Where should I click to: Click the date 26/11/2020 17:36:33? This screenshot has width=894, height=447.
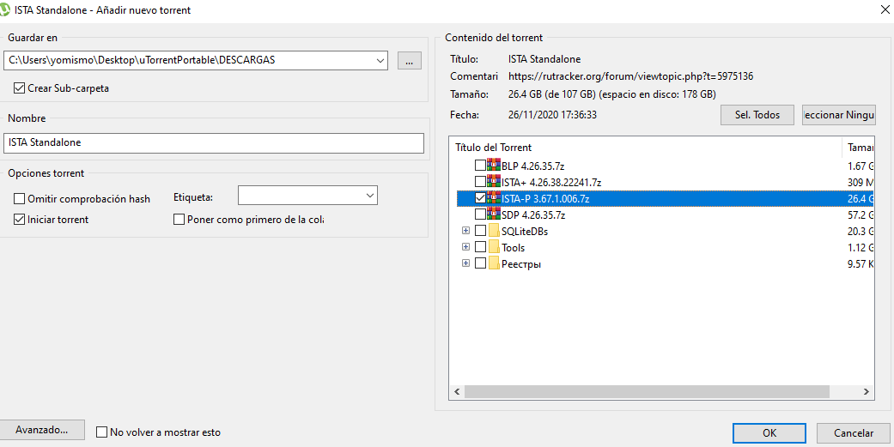point(552,115)
